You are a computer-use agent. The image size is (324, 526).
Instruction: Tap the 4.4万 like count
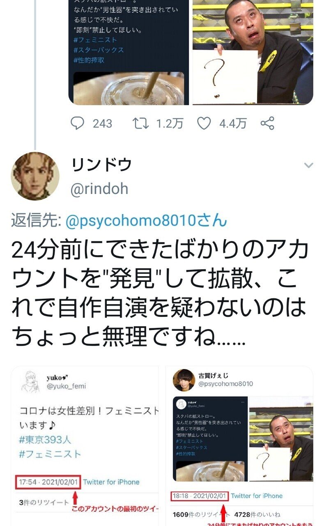pyautogui.click(x=233, y=123)
